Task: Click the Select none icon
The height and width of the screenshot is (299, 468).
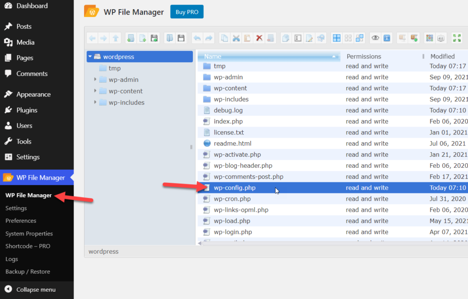Action: point(348,38)
